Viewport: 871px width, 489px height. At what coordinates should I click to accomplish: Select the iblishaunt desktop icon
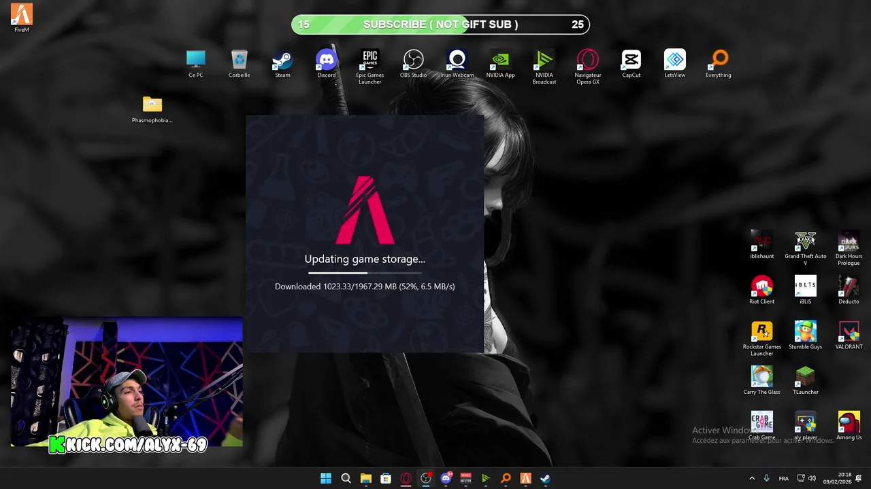[761, 245]
